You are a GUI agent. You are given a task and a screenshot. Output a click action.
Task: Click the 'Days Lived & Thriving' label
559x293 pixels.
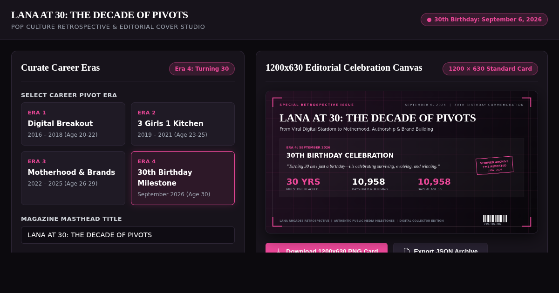click(x=369, y=189)
